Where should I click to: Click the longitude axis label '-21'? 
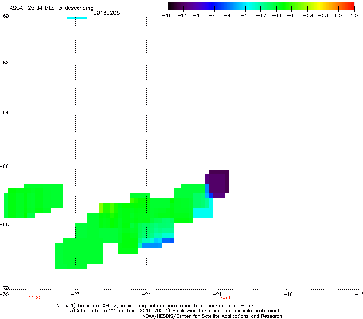pyautogui.click(x=217, y=294)
